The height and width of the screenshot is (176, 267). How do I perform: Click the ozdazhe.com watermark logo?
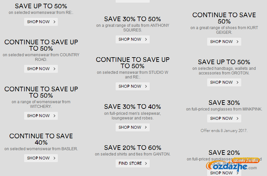[x=232, y=164]
